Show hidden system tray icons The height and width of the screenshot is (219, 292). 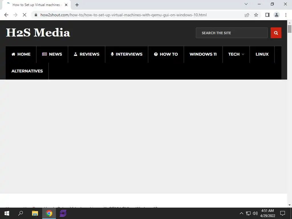click(241, 213)
